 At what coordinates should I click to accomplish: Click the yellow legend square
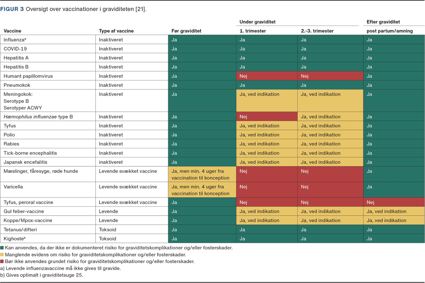(2, 255)
